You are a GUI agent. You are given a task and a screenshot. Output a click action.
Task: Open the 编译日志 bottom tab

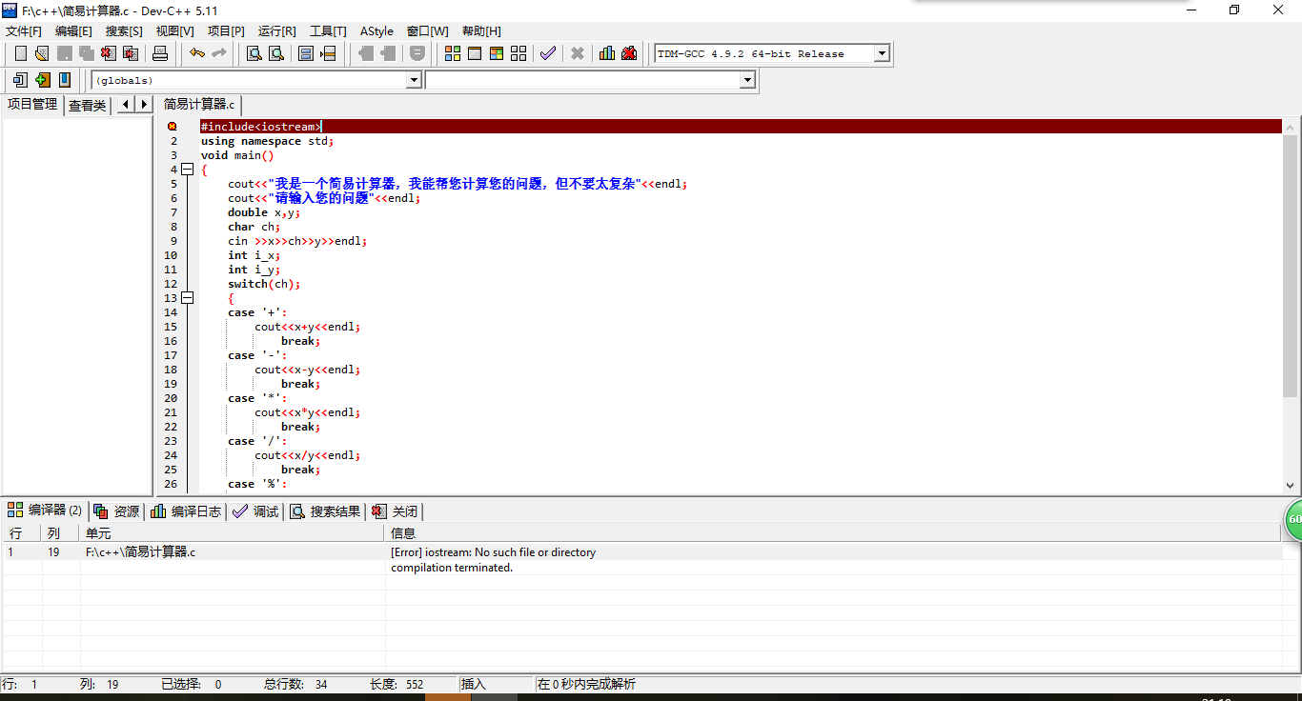tap(186, 511)
